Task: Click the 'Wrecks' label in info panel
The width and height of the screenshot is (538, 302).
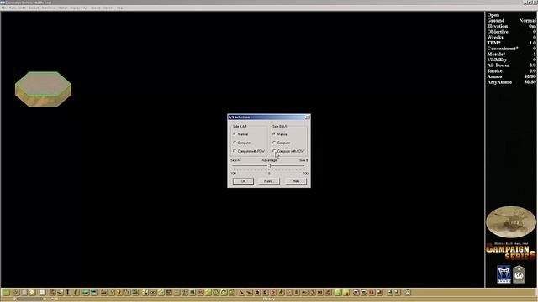Action: click(495, 37)
